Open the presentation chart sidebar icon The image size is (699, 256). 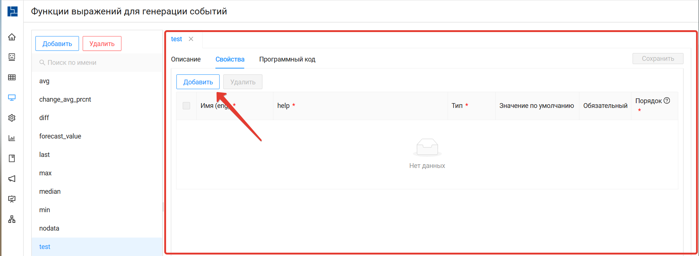point(12,199)
